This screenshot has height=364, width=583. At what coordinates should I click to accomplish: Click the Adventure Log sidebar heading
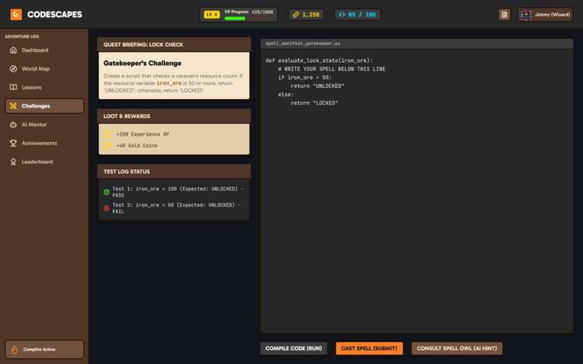[22, 36]
